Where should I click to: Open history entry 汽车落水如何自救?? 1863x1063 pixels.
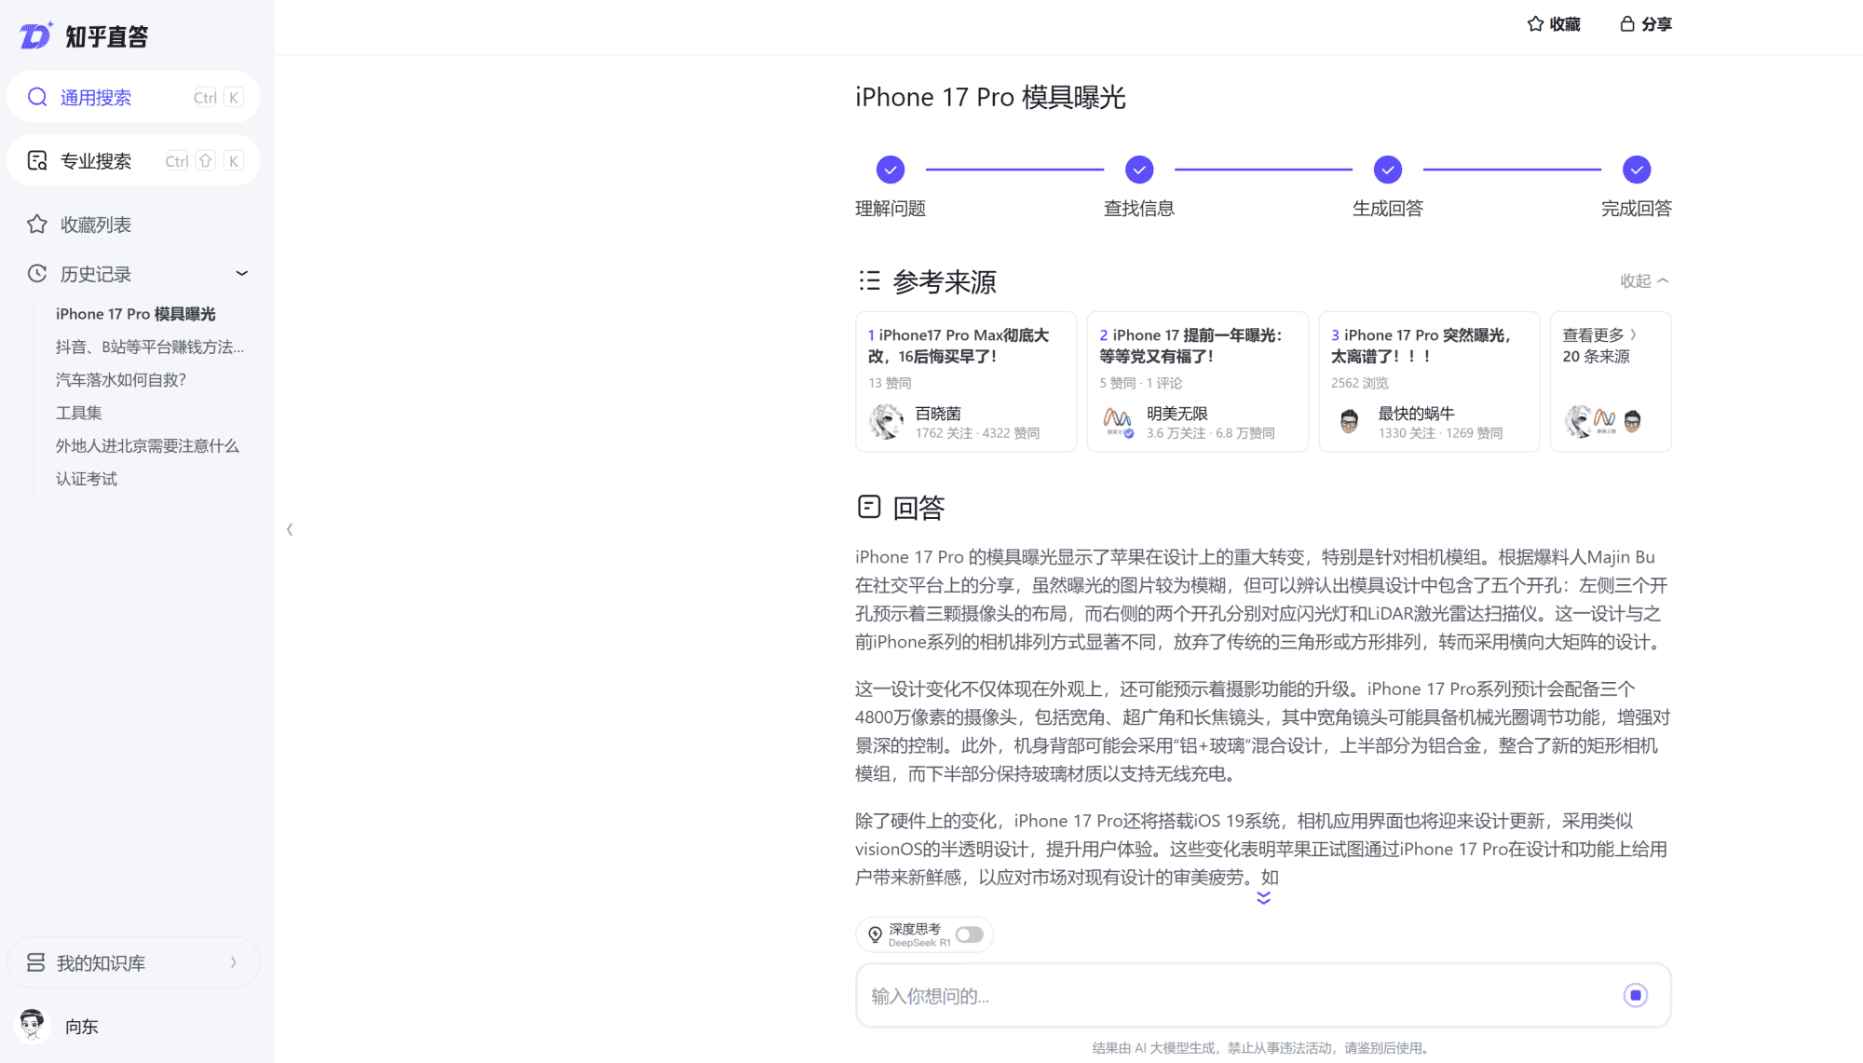pos(122,379)
